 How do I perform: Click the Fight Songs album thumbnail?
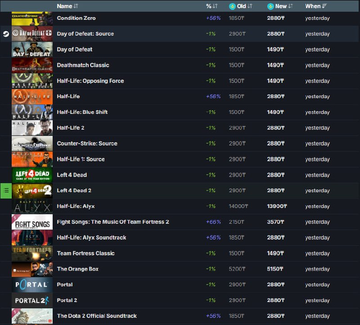(32, 222)
